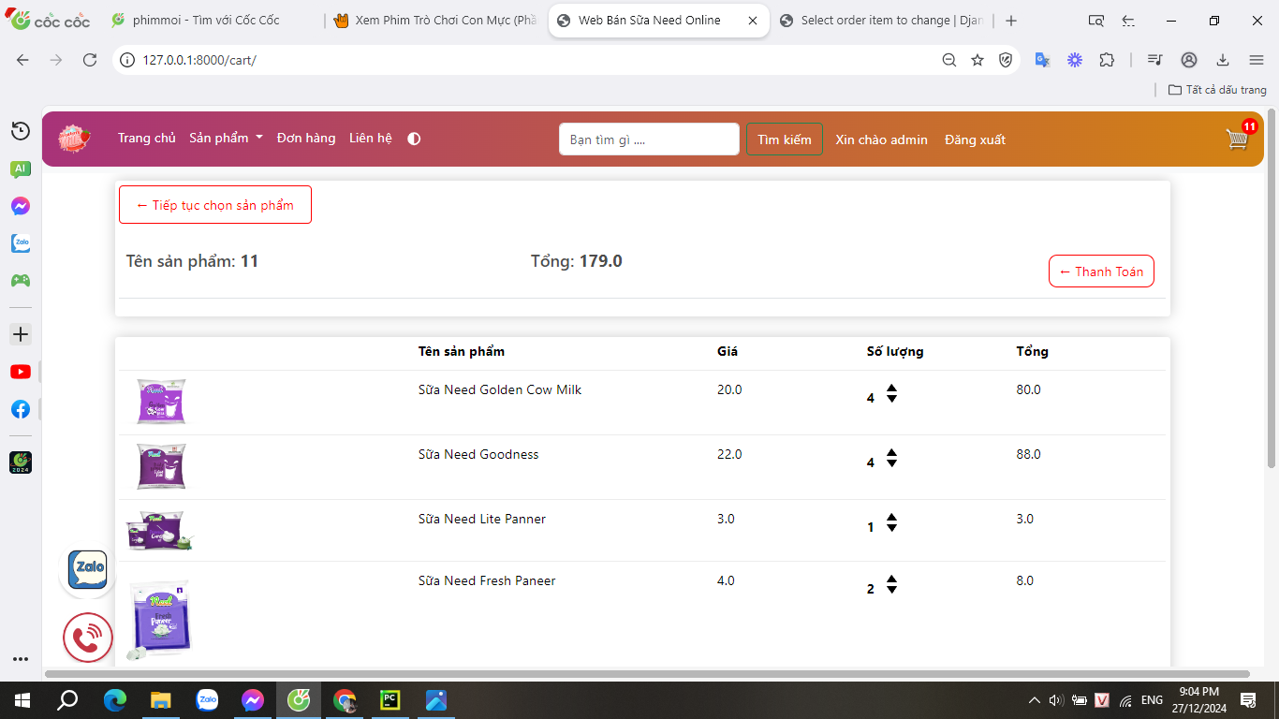Open the shield protection icon in address bar

(1006, 60)
